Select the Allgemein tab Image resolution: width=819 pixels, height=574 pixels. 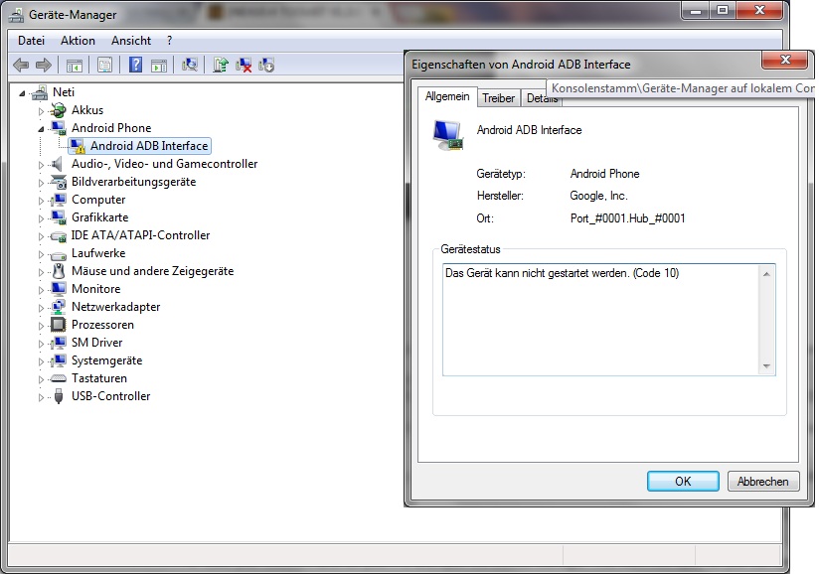coord(447,96)
